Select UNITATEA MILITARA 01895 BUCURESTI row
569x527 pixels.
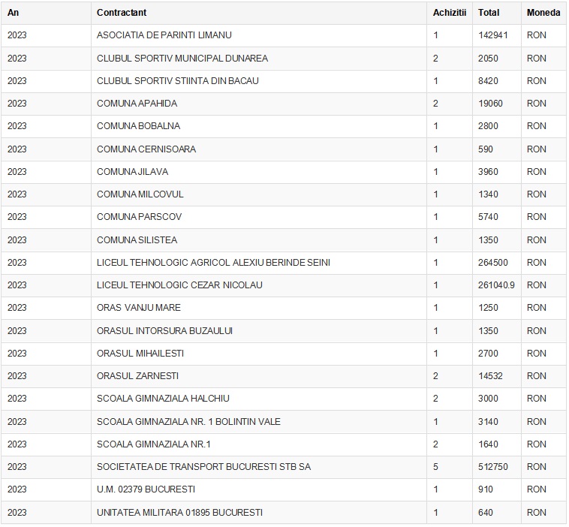179,513
